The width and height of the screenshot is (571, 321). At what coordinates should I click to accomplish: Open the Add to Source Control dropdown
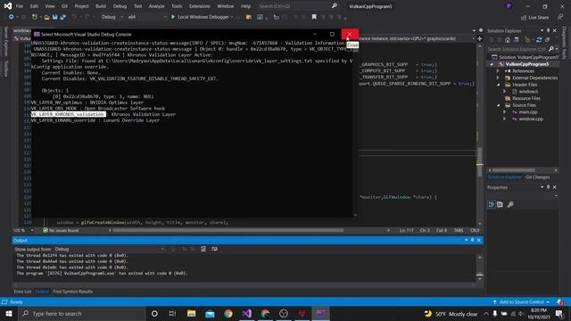(521, 302)
